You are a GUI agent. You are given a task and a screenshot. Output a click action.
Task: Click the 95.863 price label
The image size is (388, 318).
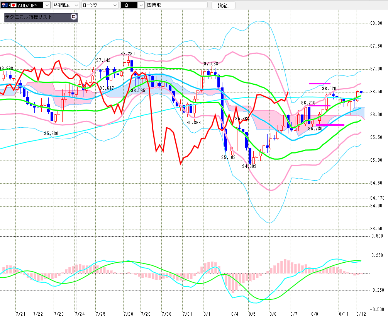193,123
